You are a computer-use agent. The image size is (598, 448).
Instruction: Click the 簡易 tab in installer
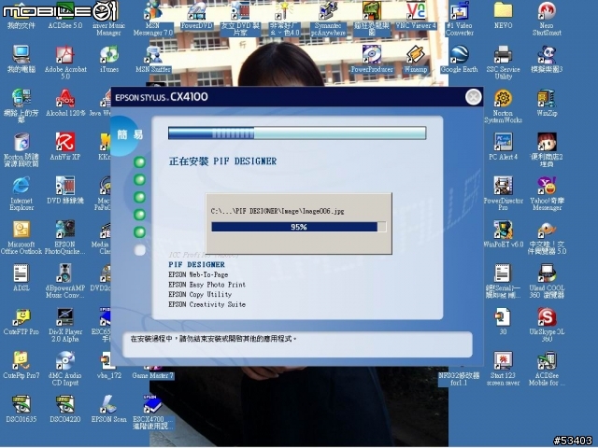click(129, 134)
